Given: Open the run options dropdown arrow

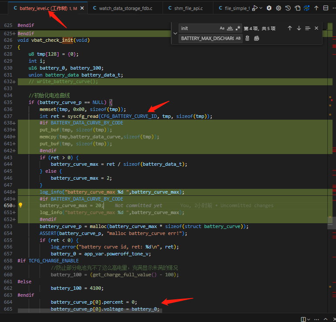Looking at the screenshot, I should 261,8.
